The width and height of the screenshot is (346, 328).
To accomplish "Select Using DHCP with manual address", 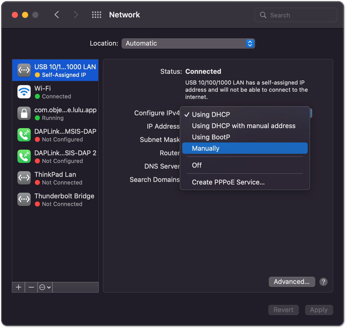I will pos(243,126).
